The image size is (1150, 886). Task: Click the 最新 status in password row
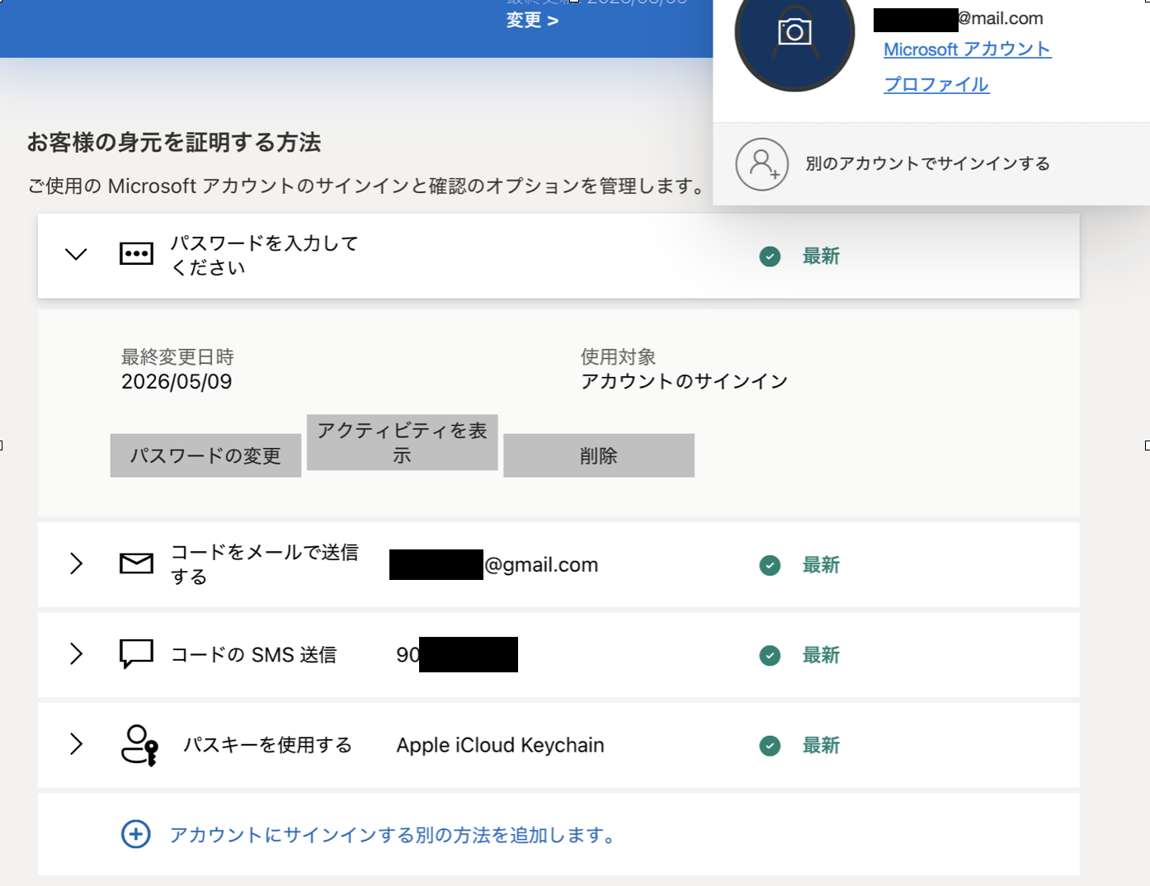click(821, 257)
